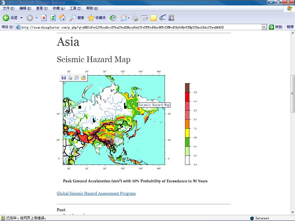Open My Pictures folder from image toolbar
The image size is (295, 221).
point(83,77)
